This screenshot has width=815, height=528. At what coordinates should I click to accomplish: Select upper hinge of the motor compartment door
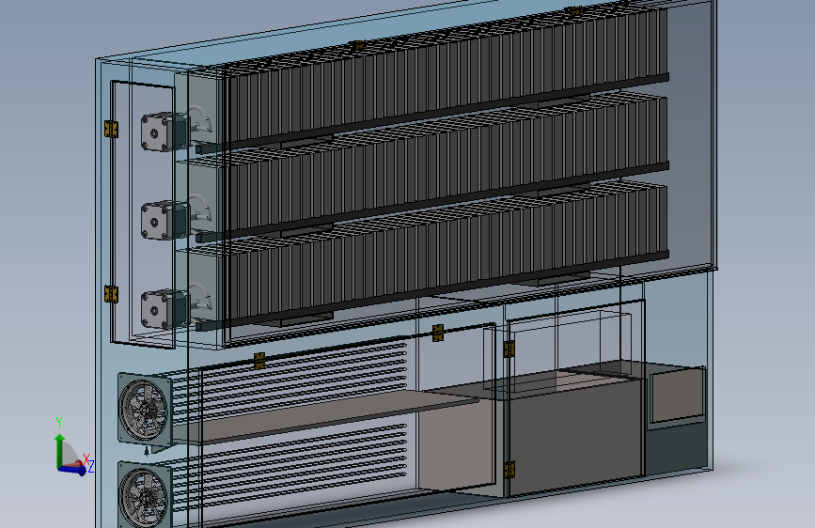pos(111,129)
